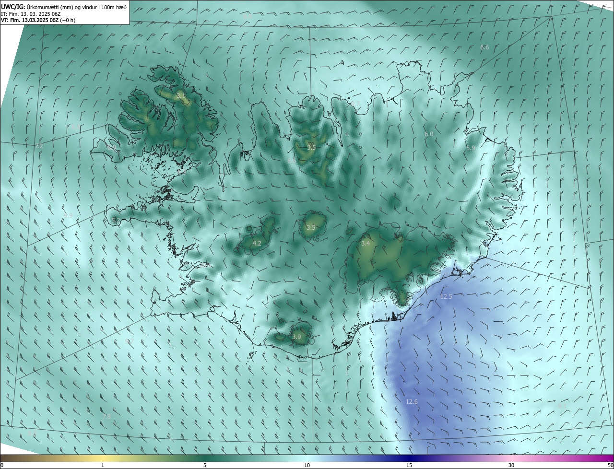The width and height of the screenshot is (614, 469).
Task: Click the 5.2 value on the western peninsula
Action: [115, 220]
